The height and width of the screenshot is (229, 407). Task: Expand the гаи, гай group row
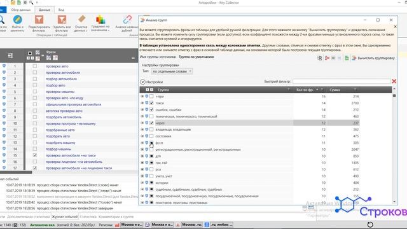(x=142, y=163)
